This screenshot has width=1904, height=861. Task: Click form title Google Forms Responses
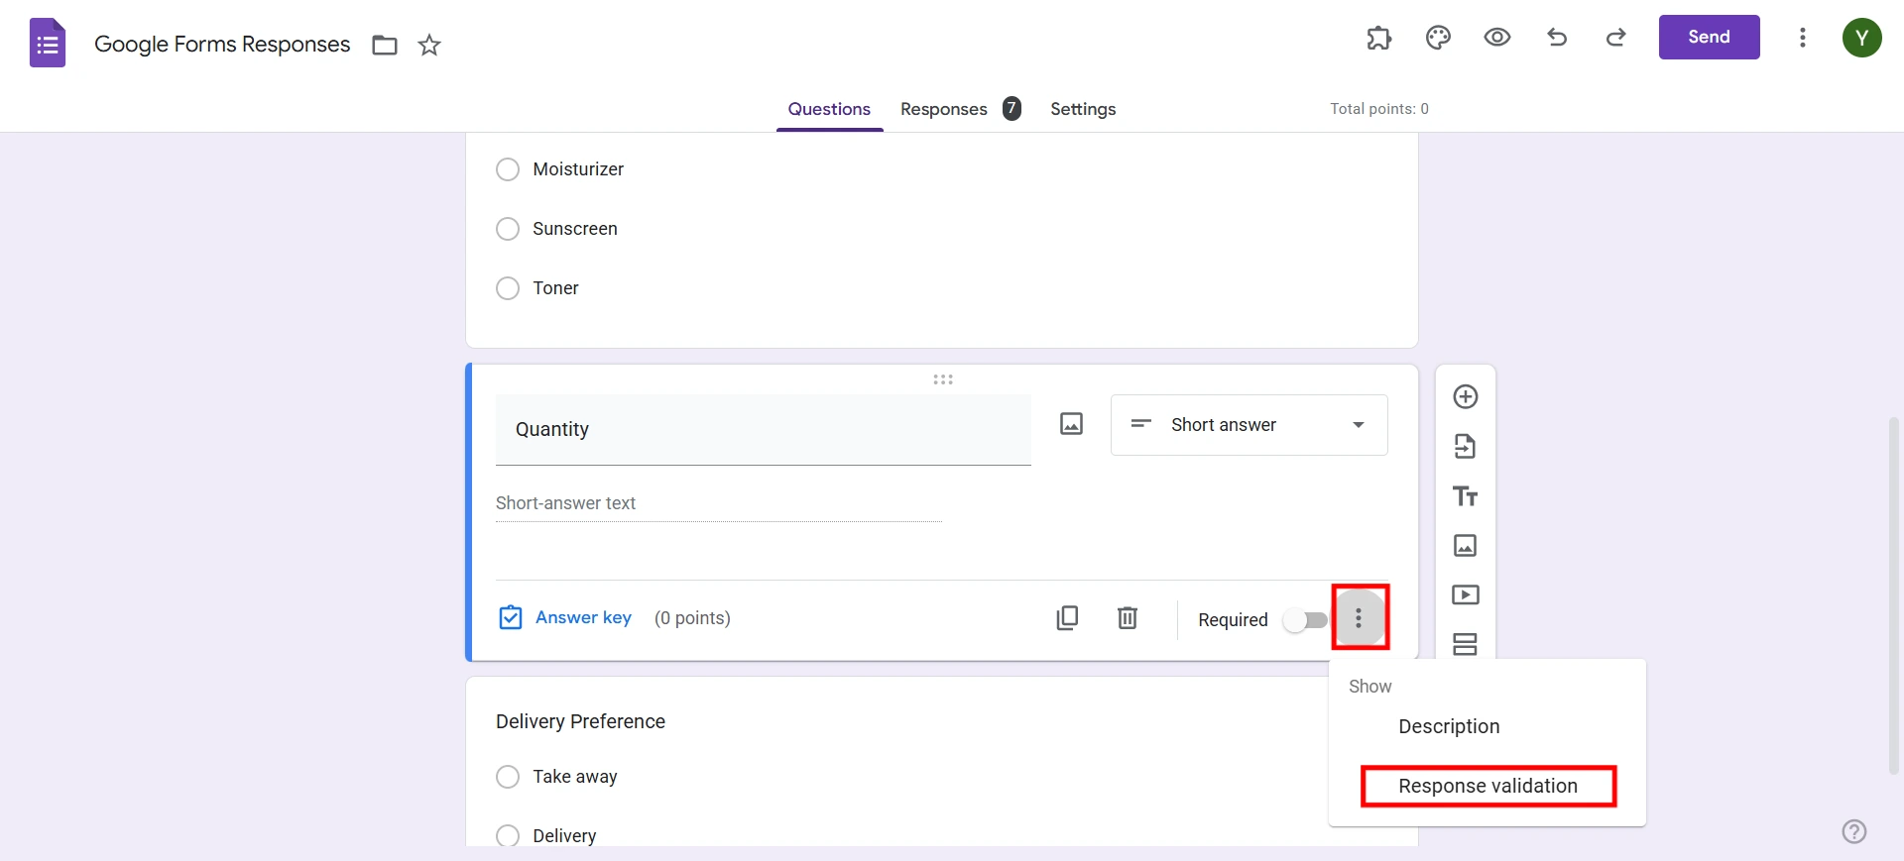pos(222,45)
